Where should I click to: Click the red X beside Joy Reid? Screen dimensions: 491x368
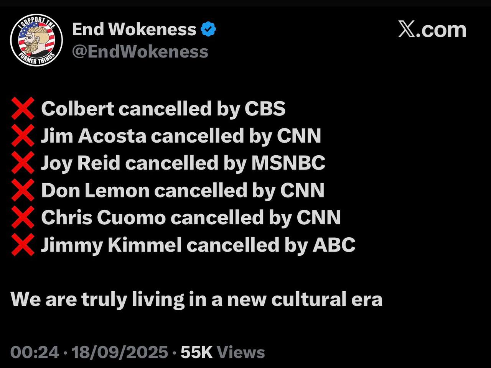pos(23,163)
